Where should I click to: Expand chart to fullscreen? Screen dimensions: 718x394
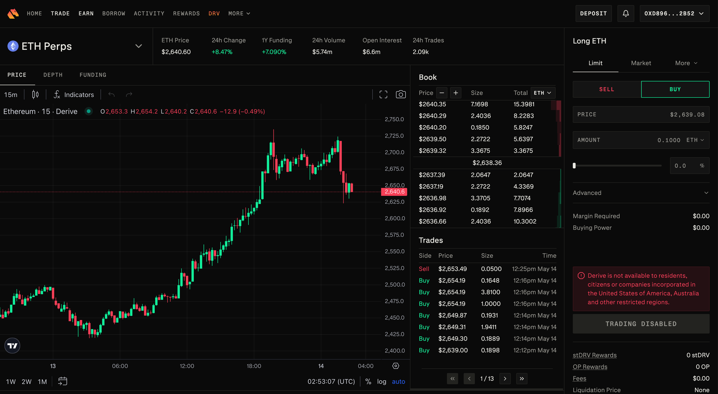coord(383,94)
